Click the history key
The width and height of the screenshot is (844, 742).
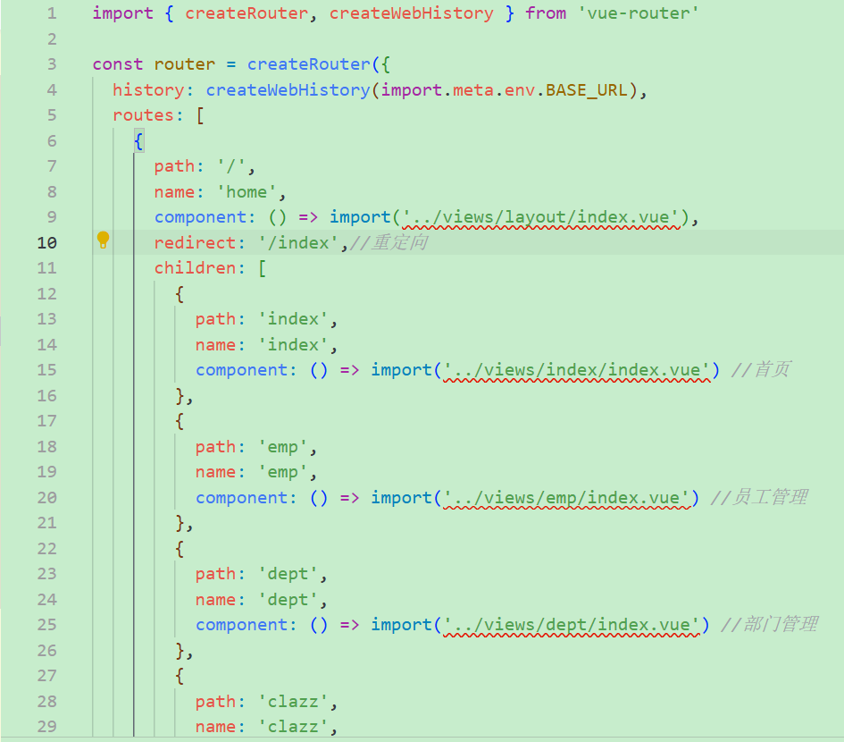click(x=148, y=90)
